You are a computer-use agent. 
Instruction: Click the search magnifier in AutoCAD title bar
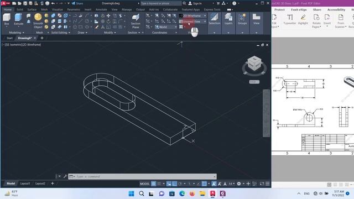coord(184,3)
